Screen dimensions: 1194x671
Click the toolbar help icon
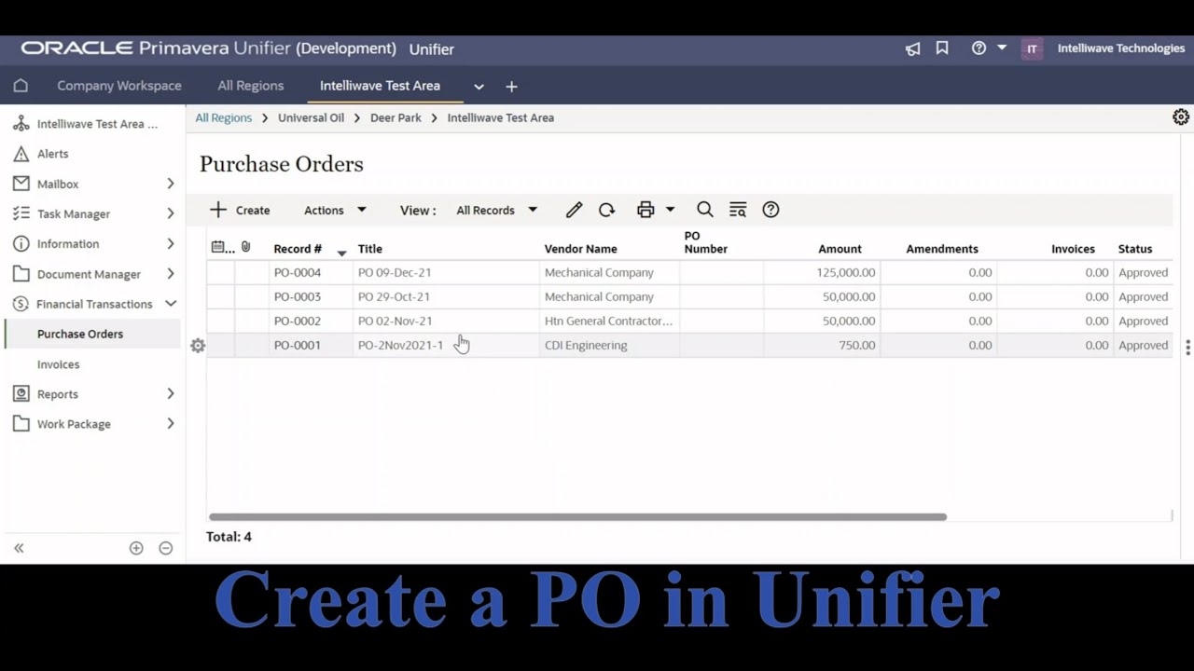click(771, 210)
